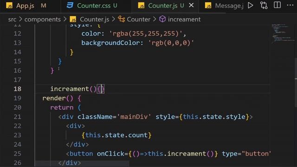Click the render() method name
Image resolution: width=297 pixels, height=167 pixels.
tap(54, 98)
